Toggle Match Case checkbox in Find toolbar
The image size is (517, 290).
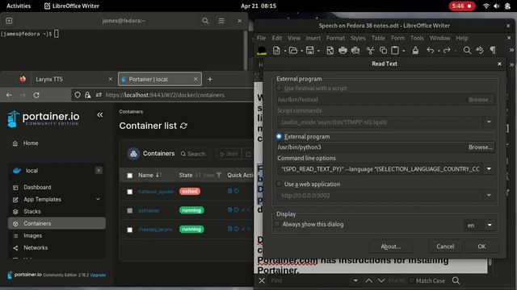tap(411, 280)
